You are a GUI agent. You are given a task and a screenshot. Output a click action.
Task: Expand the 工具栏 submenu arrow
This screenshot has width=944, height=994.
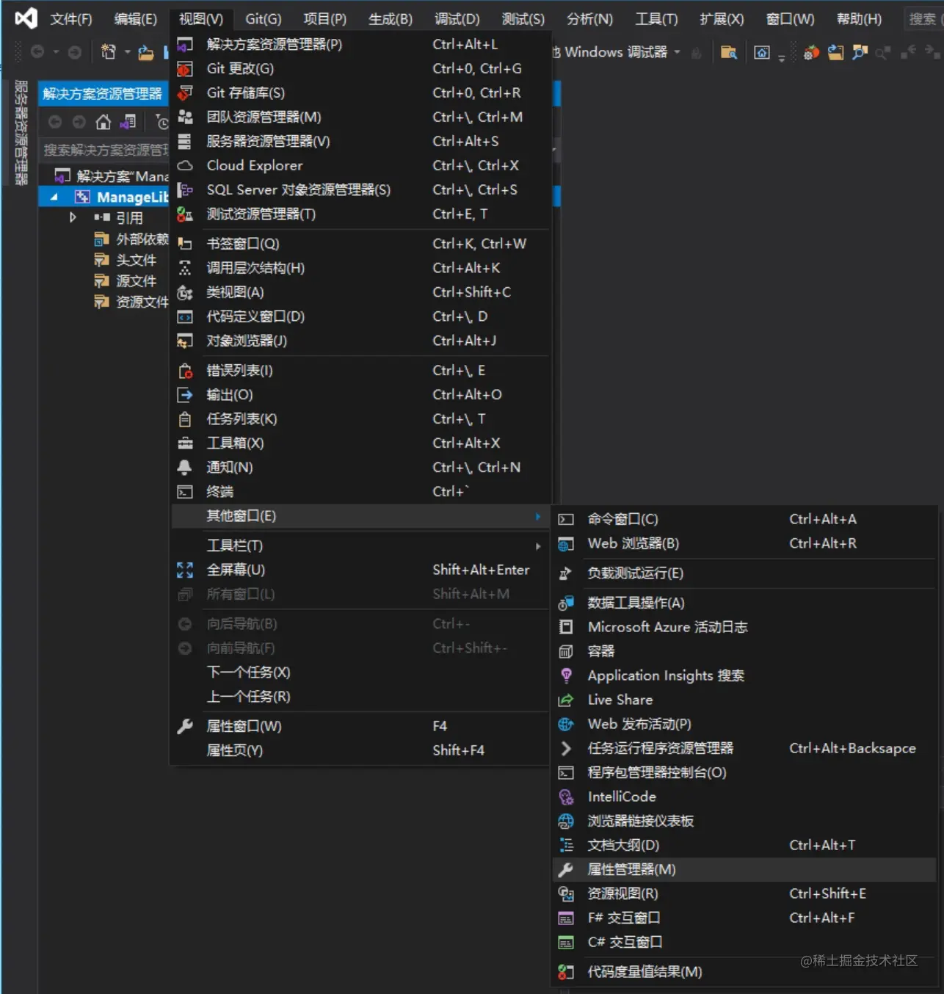[x=538, y=546]
